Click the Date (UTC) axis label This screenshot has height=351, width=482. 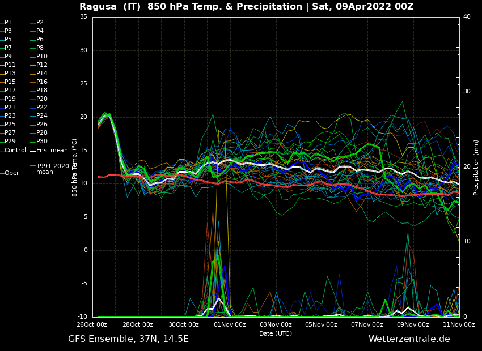click(x=276, y=334)
